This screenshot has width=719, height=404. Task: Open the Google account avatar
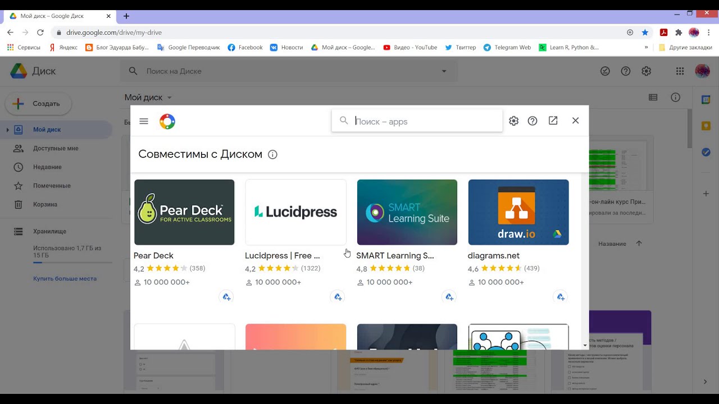point(703,71)
